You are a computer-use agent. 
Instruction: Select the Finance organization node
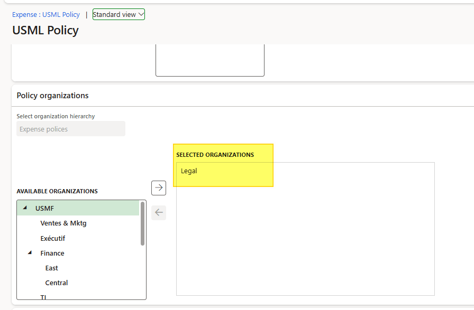tap(52, 253)
